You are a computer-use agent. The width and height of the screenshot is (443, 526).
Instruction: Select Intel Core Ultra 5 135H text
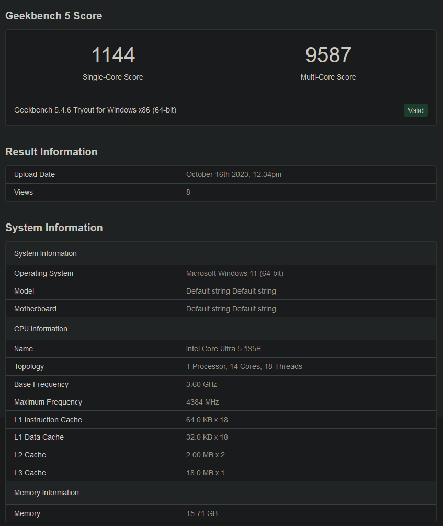224,349
